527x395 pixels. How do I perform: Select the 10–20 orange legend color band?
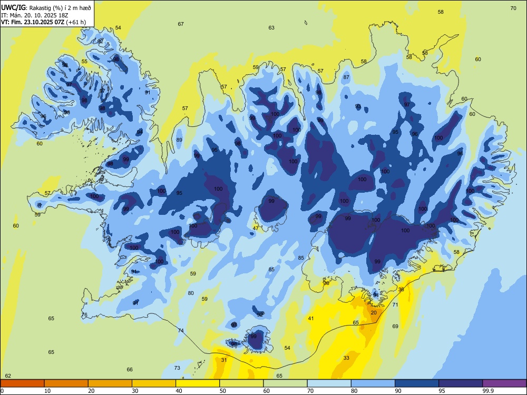click(x=66, y=383)
